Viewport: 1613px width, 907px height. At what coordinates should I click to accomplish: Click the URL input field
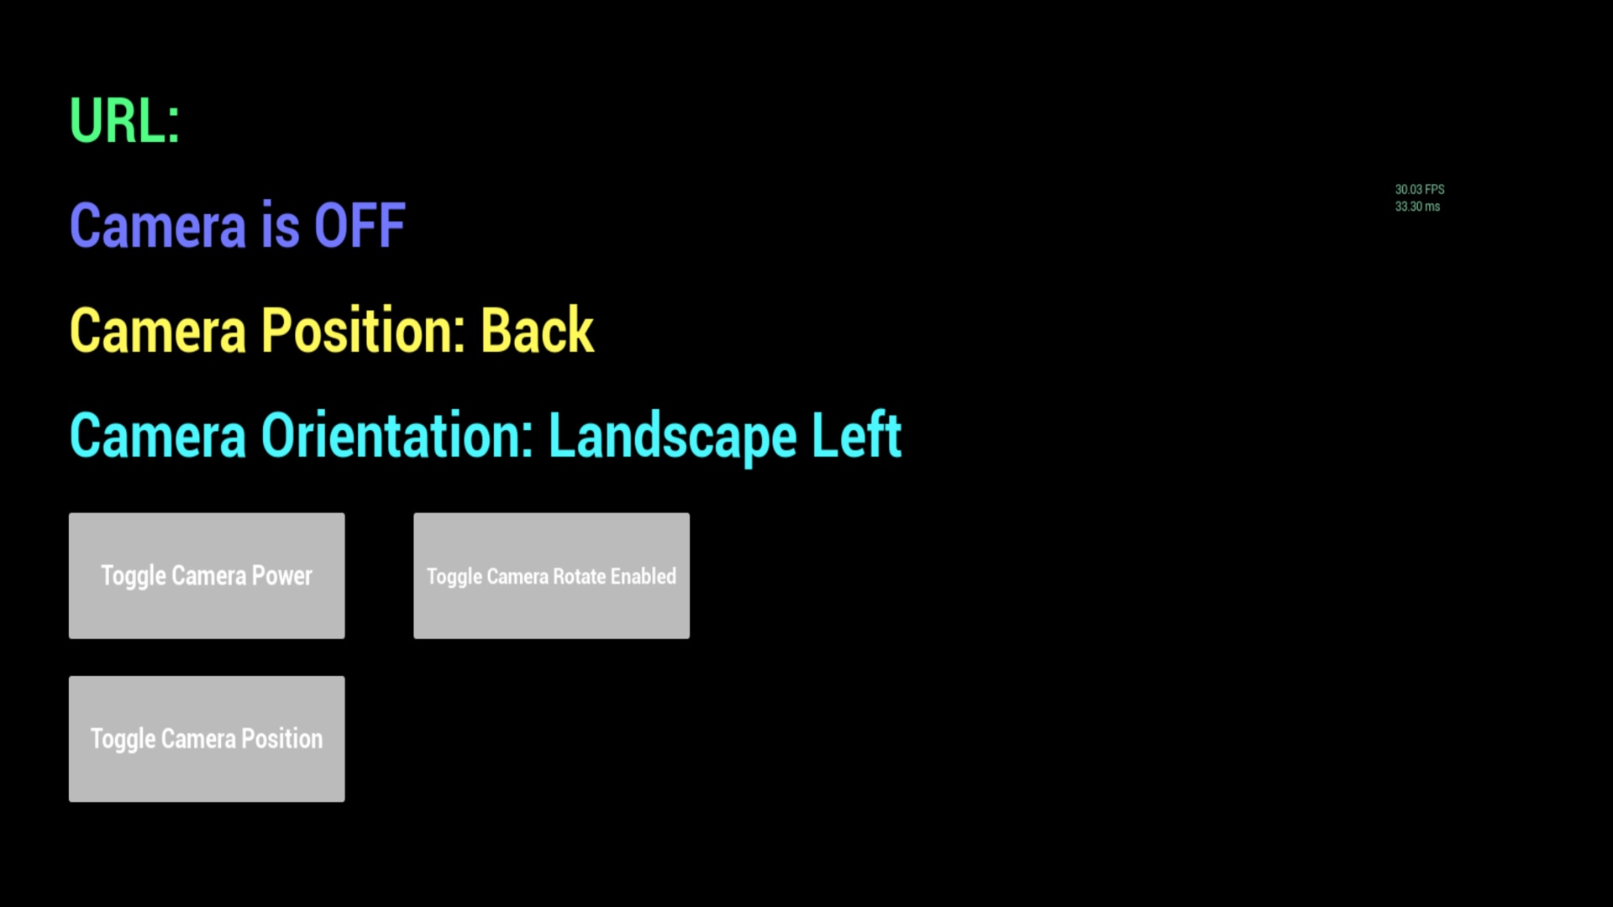[x=443, y=119]
